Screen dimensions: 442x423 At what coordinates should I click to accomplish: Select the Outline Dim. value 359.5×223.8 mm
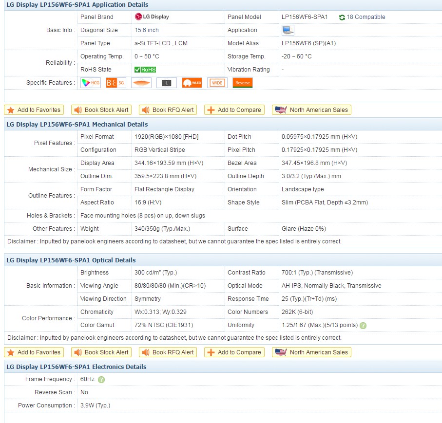166,176
